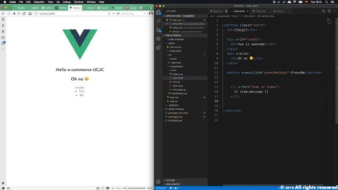Viewport: 338px width, 190px height.
Task: Open HelloWorld.vue in the file explorer
Action: click(x=179, y=93)
